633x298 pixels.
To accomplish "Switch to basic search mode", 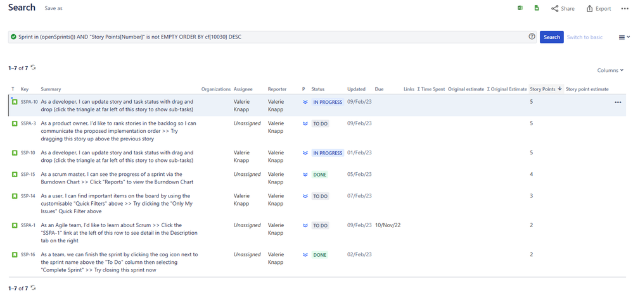I will pos(584,37).
